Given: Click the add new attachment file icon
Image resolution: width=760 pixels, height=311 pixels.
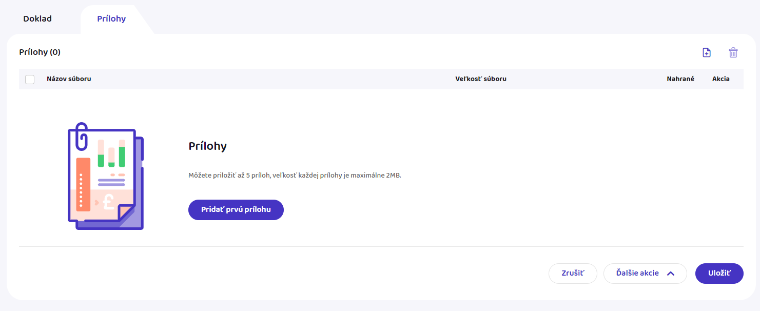Looking at the screenshot, I should pos(707,52).
